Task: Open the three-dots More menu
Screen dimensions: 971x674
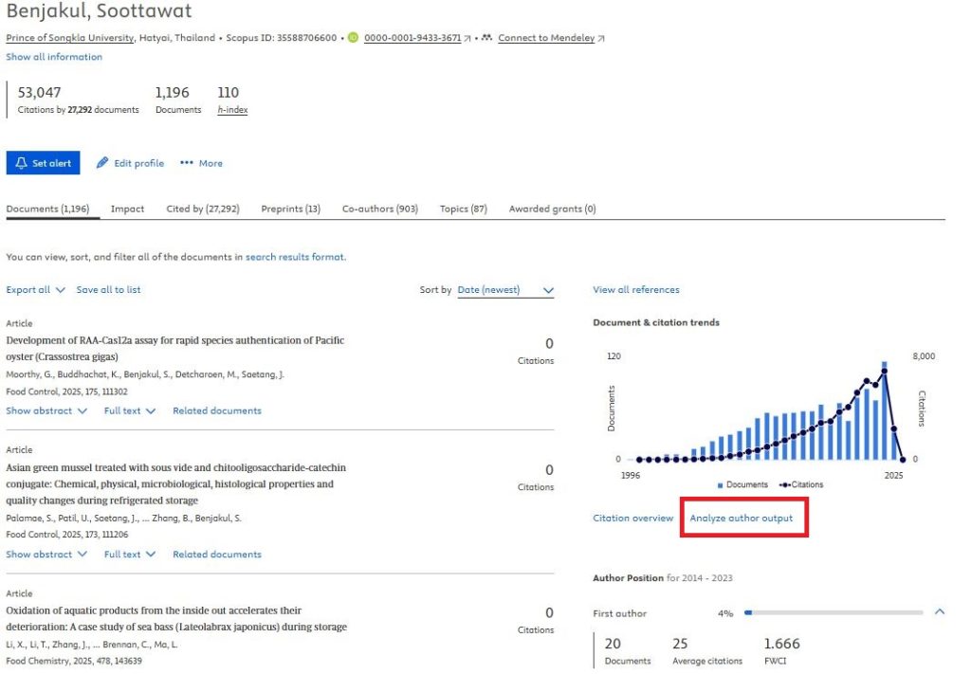Action: [x=186, y=163]
